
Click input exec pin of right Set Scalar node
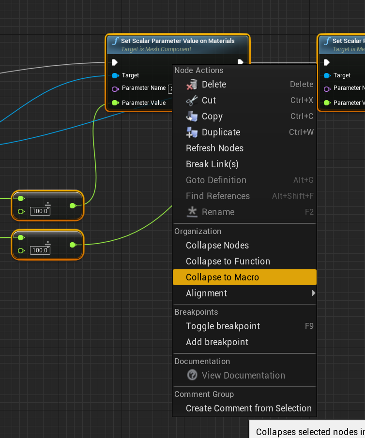tap(327, 62)
